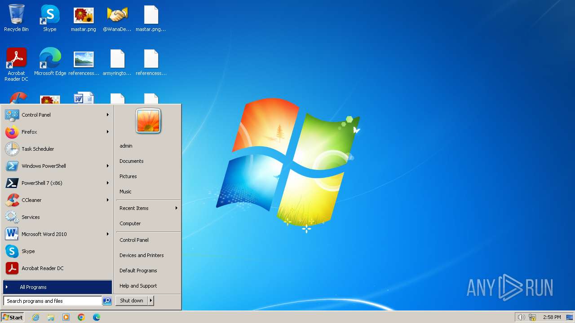Click the magnifier search button

(107, 301)
